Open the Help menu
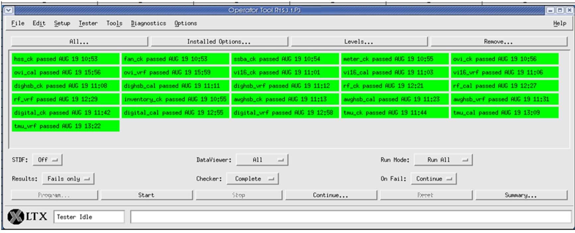Viewport: 575px width, 233px height. 559,23
